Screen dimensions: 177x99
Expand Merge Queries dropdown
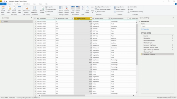(x=125, y=7)
